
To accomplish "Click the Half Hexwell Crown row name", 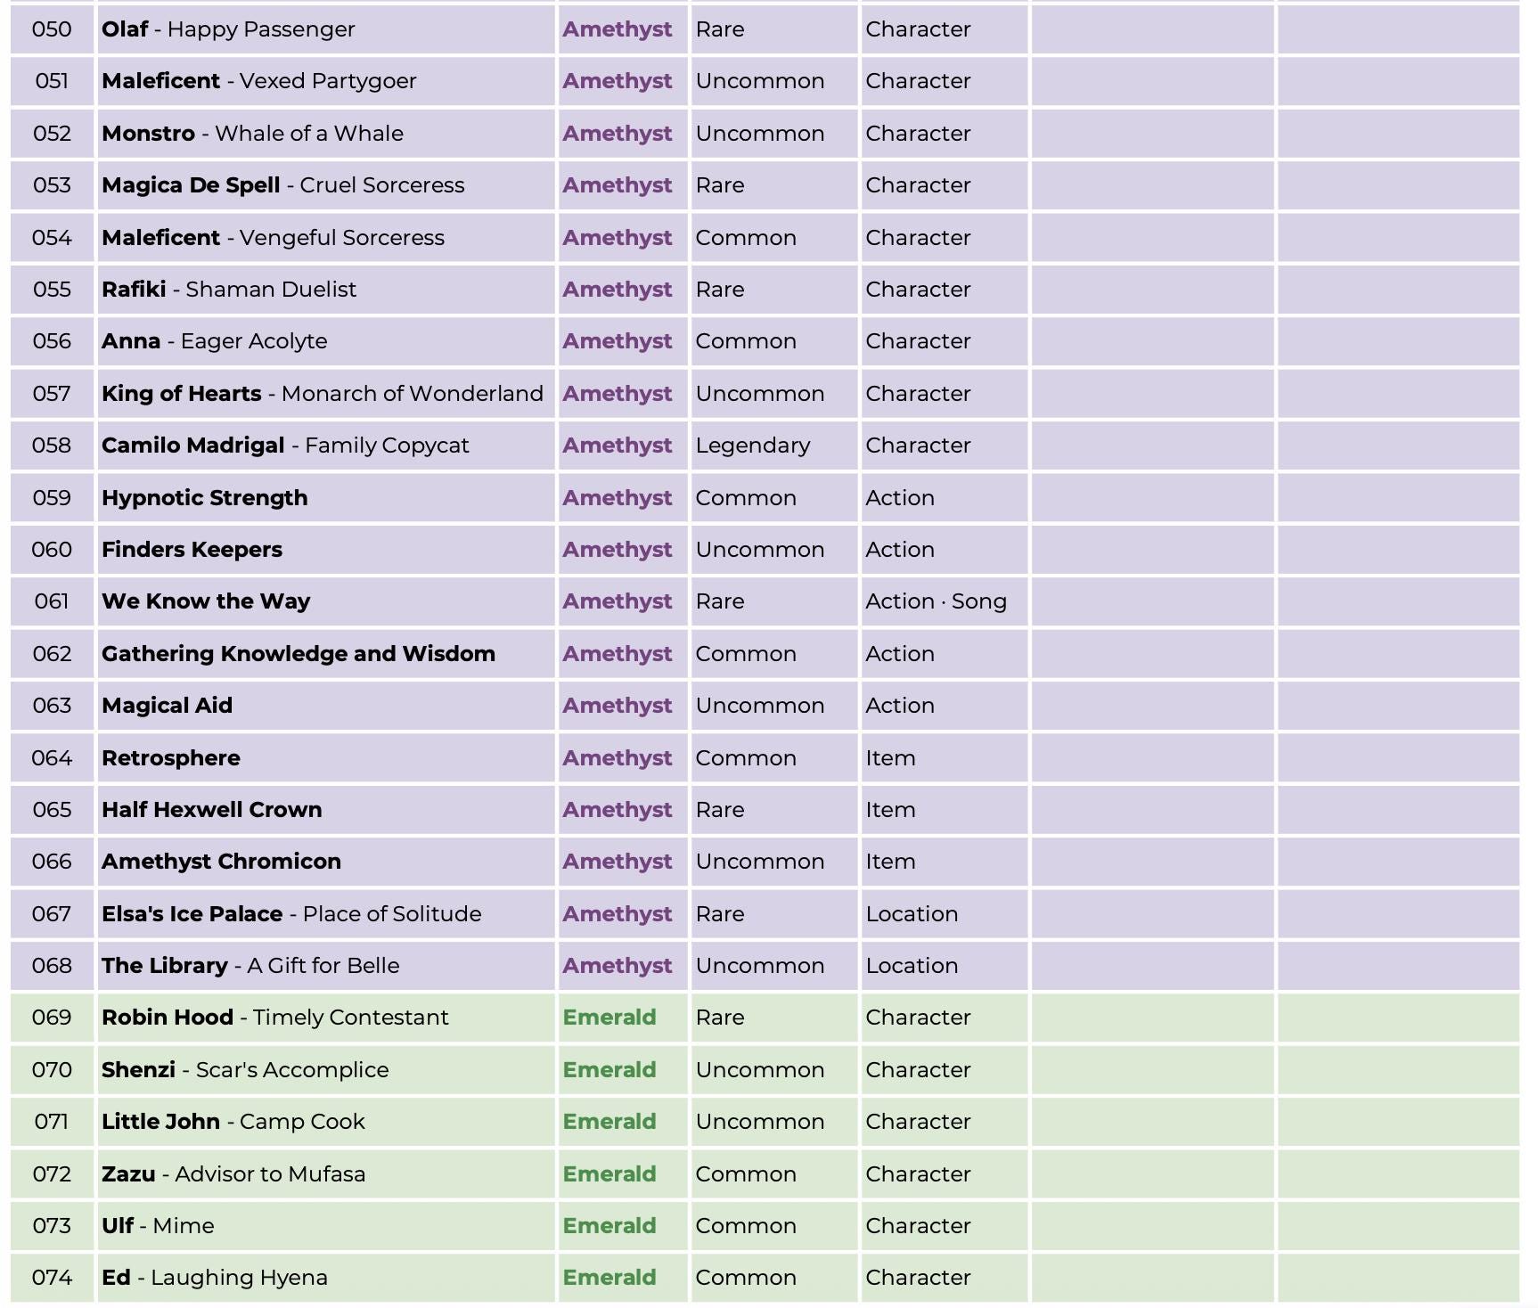I will coord(212,810).
